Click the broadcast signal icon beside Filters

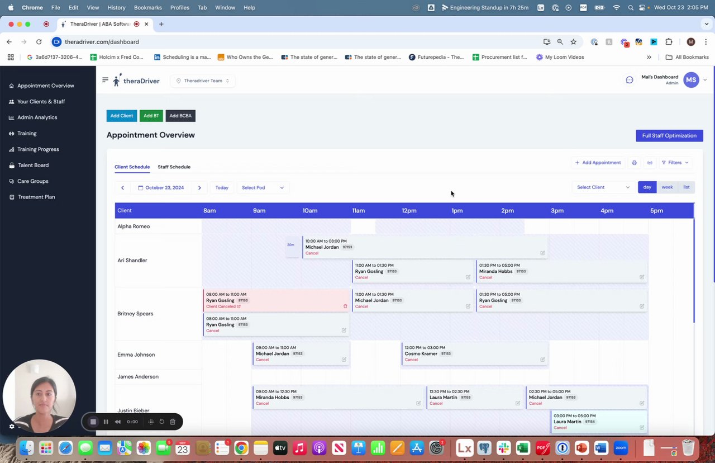650,163
